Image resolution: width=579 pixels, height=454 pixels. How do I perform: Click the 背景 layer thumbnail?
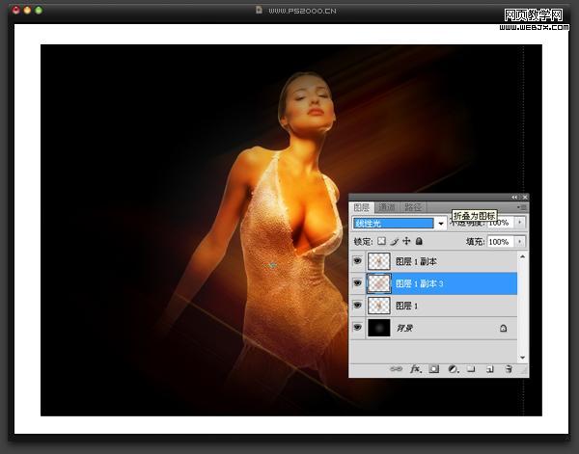[x=379, y=328]
